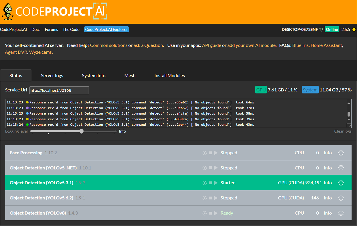This screenshot has width=357, height=226.
Task: Switch to the Mesh tab
Action: (x=130, y=75)
